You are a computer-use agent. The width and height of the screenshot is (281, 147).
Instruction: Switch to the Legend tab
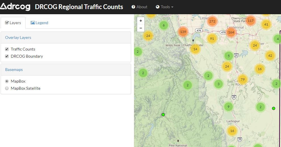39,23
